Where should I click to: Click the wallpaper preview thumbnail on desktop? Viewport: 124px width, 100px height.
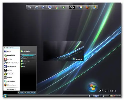point(64,51)
